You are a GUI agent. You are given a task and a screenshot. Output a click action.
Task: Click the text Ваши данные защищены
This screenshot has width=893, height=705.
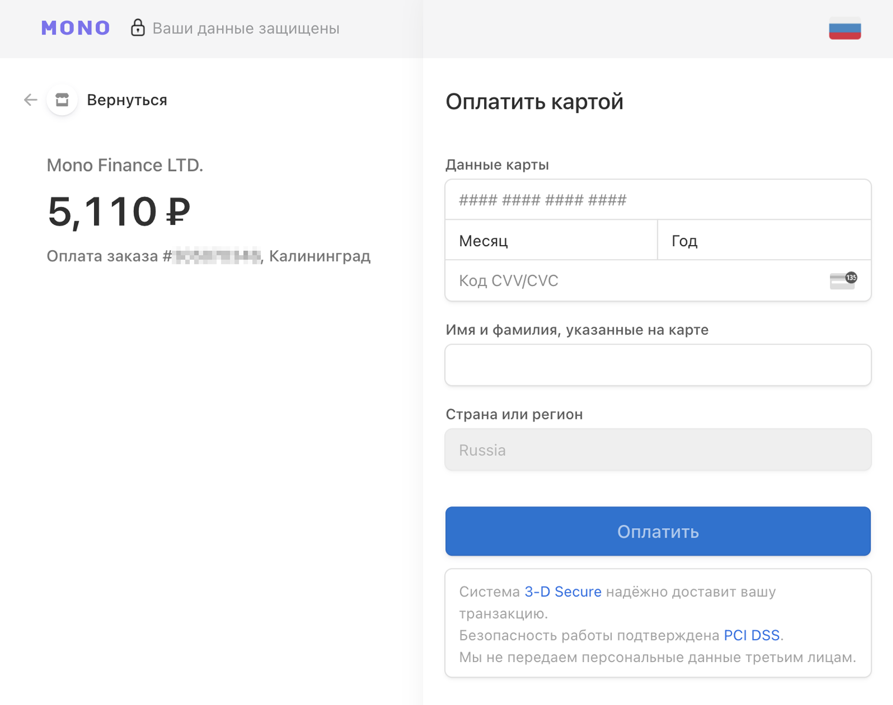tap(246, 28)
